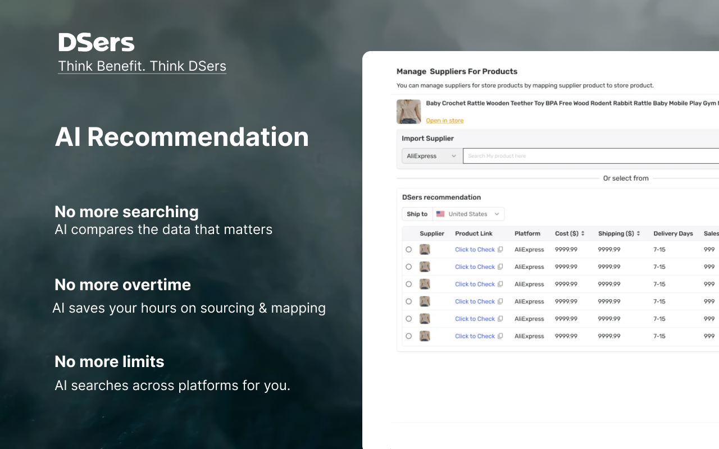Viewport: 719px width, 449px height.
Task: Click the third row's supplier thumbnail
Action: (425, 285)
